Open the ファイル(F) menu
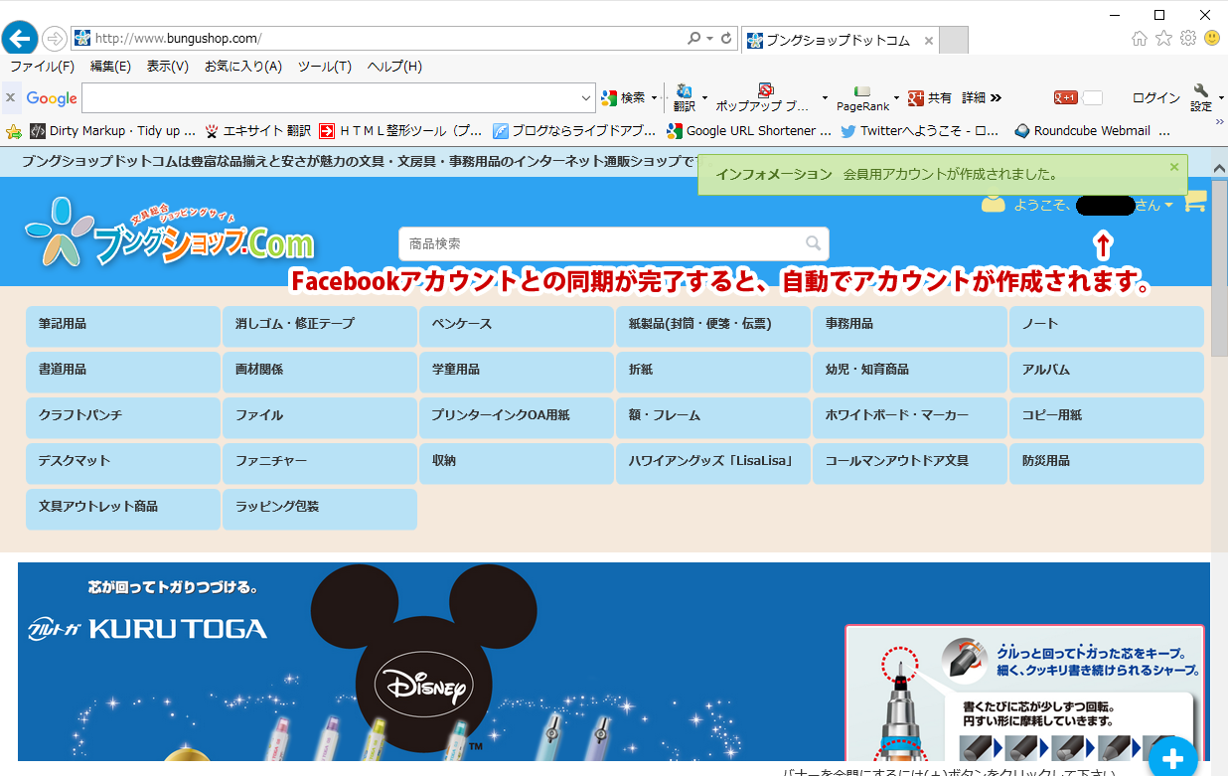 [x=42, y=67]
